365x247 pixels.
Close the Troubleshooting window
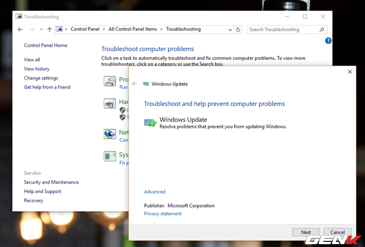click(323, 17)
